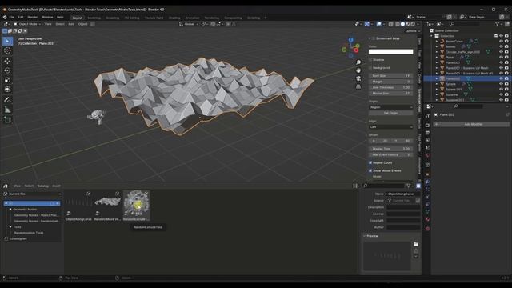Toggle visibility of selected Plane.002
The height and width of the screenshot is (288, 512).
tap(501, 78)
